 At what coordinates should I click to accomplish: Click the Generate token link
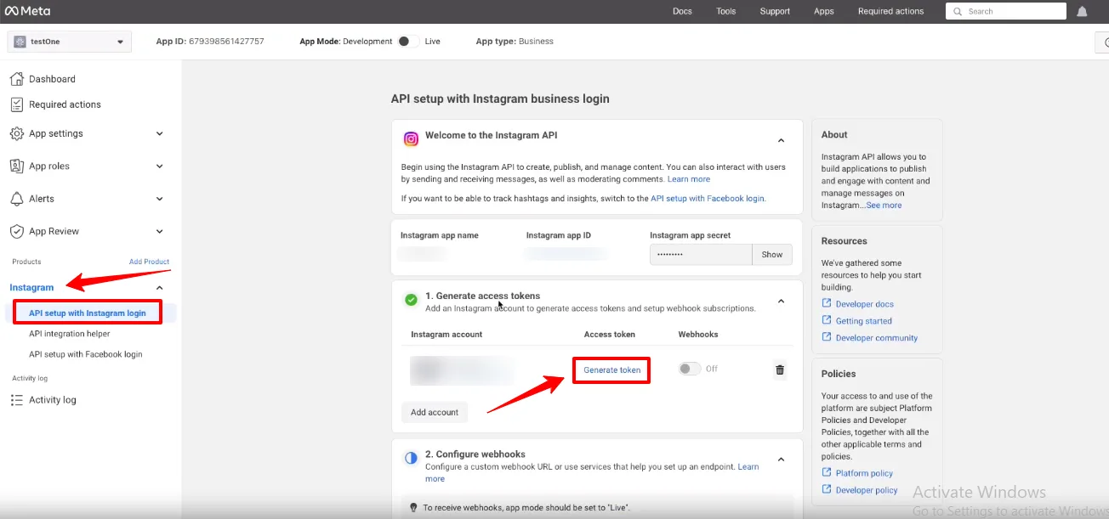click(612, 370)
